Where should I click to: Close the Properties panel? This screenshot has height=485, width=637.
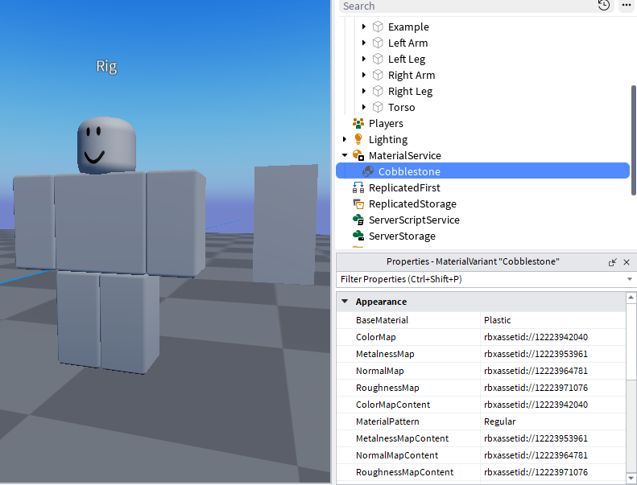coord(627,262)
